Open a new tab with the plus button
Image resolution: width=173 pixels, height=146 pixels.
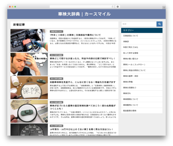pyautogui.click(x=164, y=8)
